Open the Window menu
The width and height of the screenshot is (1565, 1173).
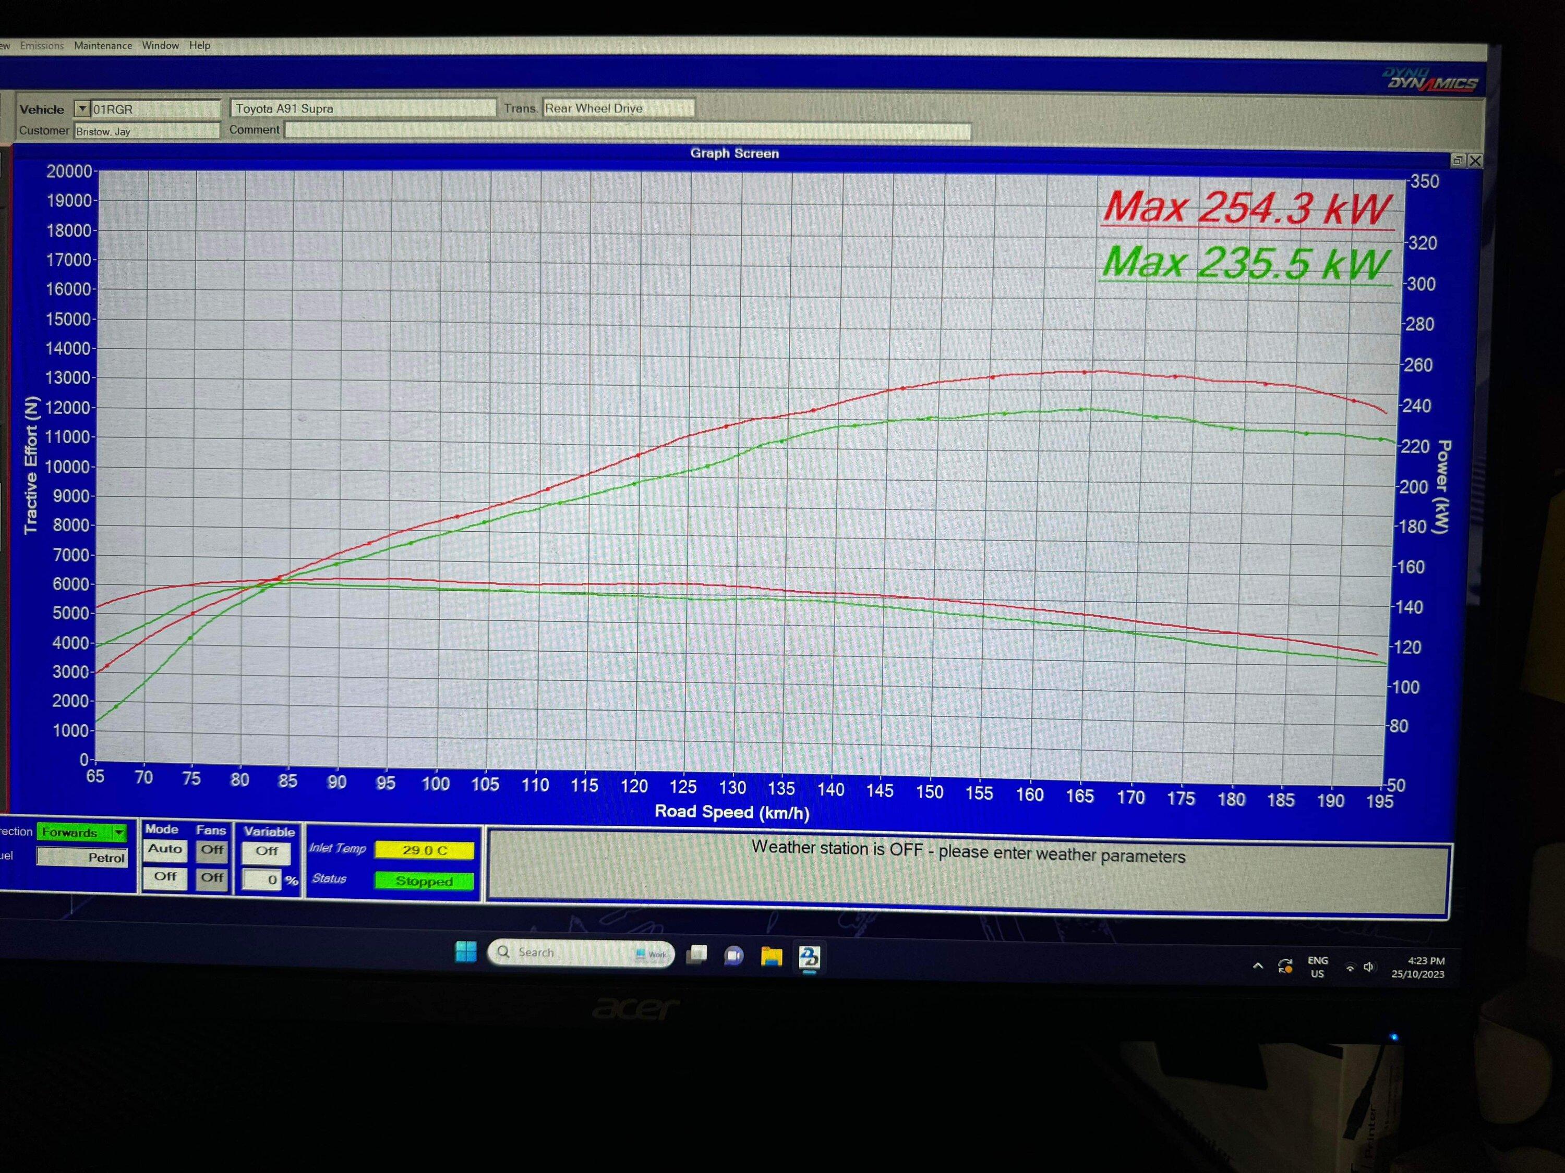click(161, 45)
